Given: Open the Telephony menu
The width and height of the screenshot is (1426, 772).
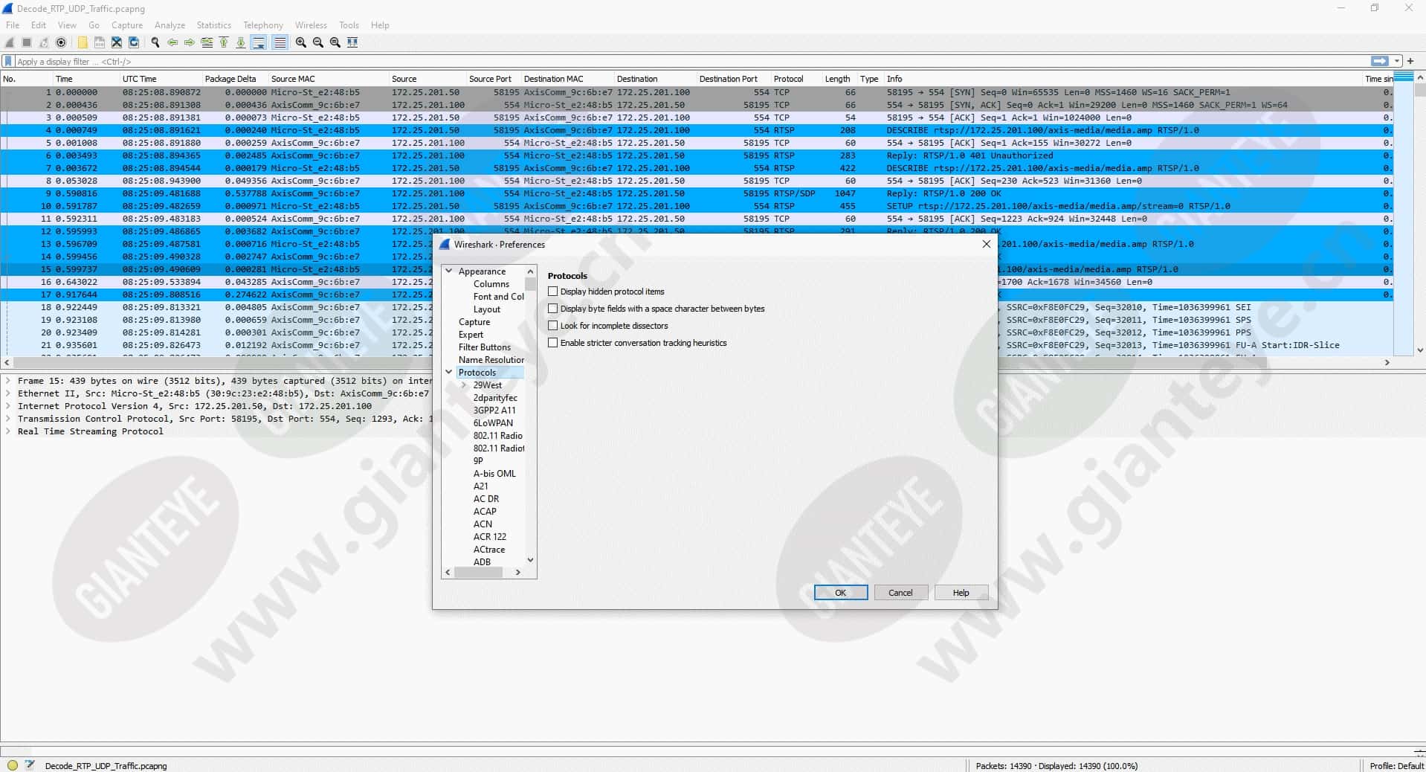Looking at the screenshot, I should pyautogui.click(x=263, y=25).
